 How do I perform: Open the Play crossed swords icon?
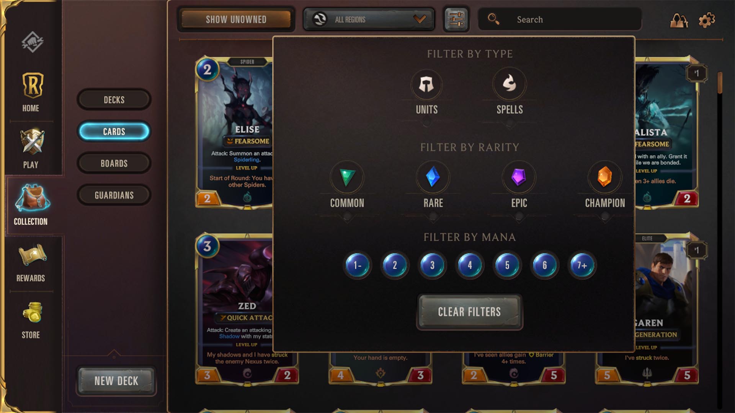(x=32, y=141)
